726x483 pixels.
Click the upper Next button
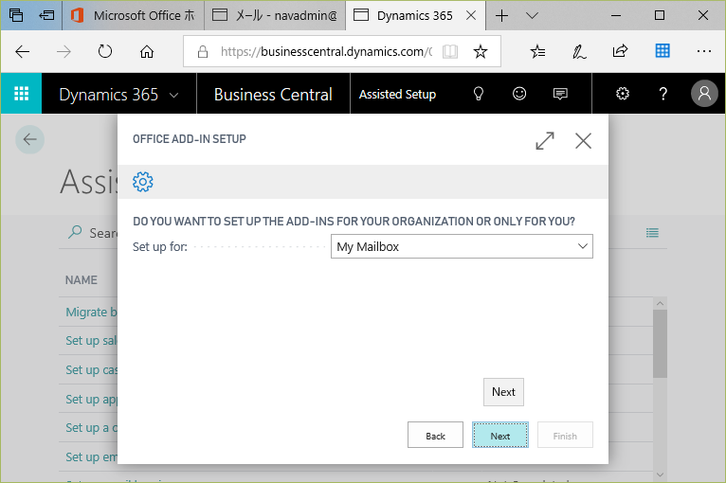tap(503, 392)
